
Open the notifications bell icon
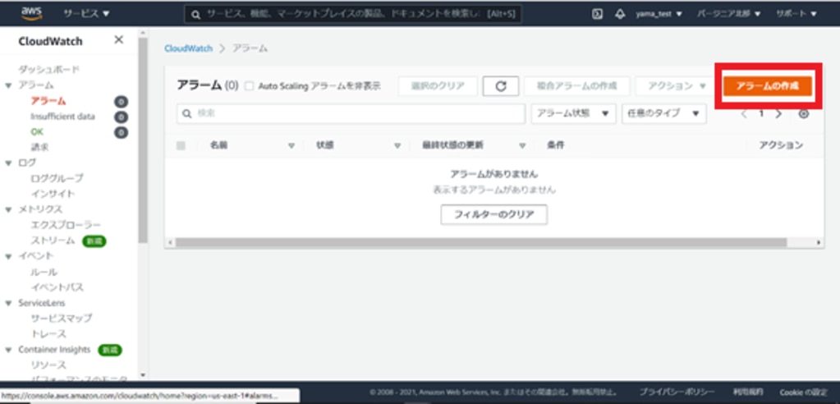[619, 14]
